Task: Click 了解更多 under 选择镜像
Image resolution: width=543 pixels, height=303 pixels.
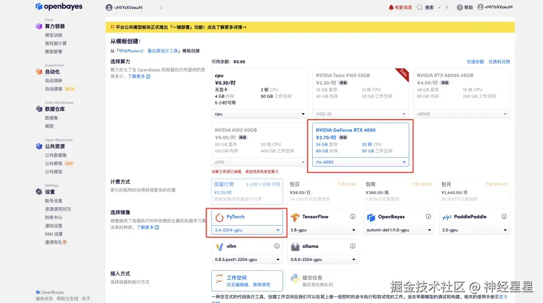Action: [x=147, y=227]
